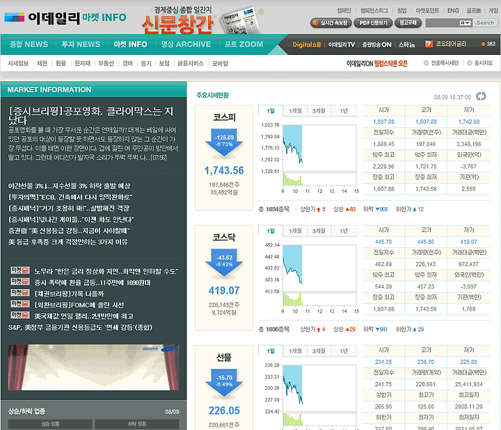Open the 캠페인 top link
This screenshot has width=501, height=430.
[x=344, y=10]
